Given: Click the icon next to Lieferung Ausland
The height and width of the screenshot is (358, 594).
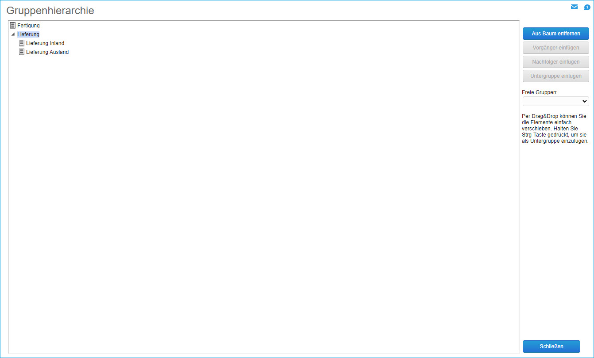Looking at the screenshot, I should coord(22,52).
